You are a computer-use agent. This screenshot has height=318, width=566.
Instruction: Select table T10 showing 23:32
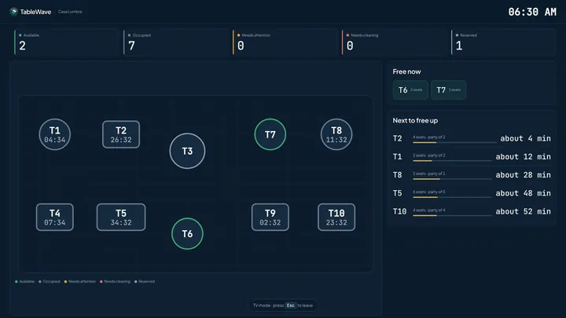(x=336, y=217)
